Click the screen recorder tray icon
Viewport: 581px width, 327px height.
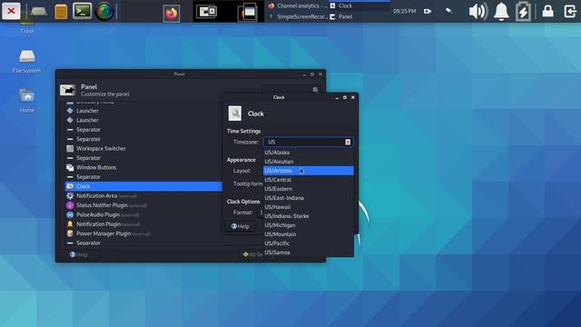tap(428, 12)
